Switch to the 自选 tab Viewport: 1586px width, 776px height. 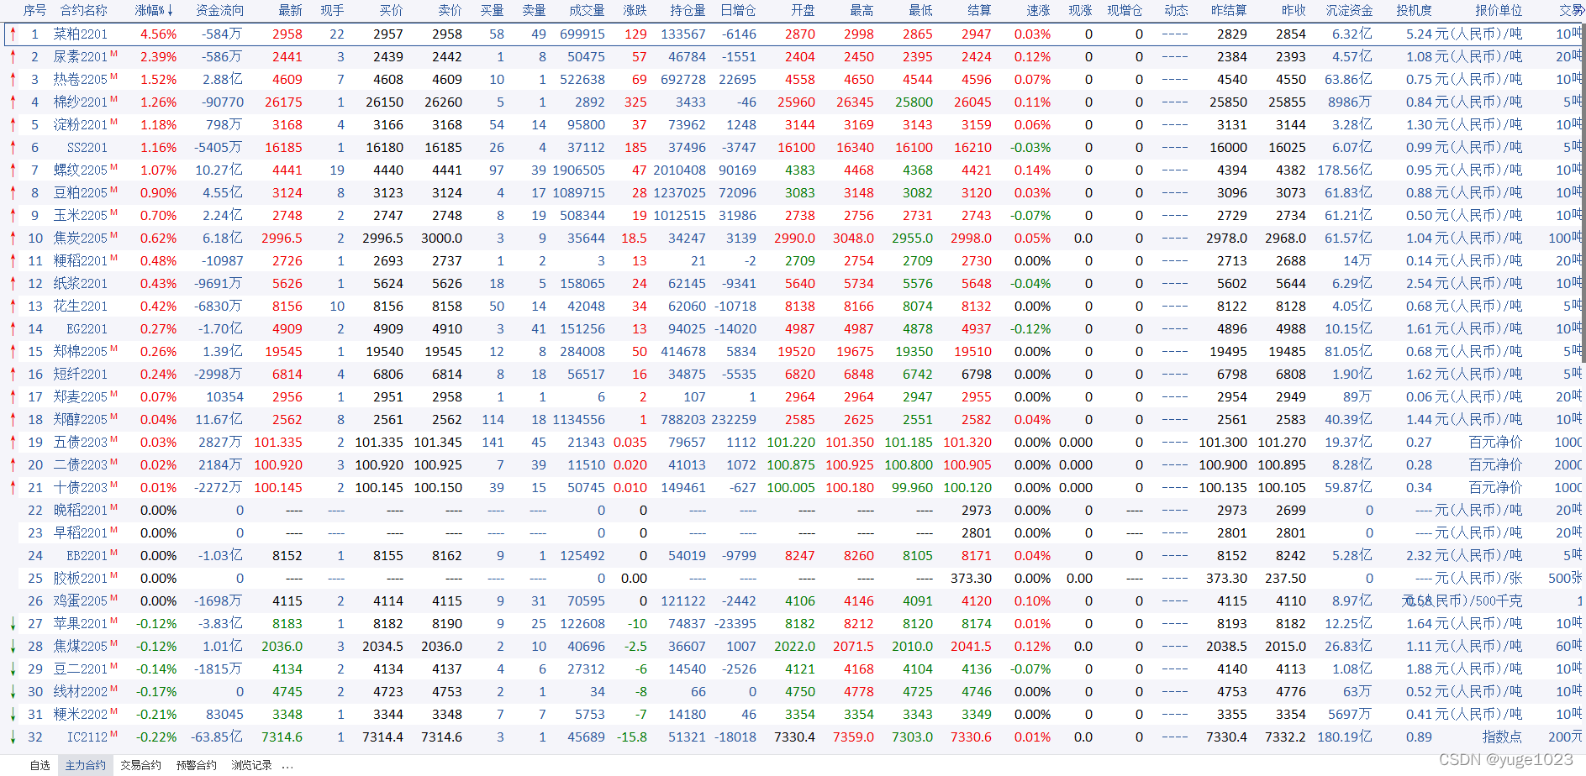[x=40, y=765]
